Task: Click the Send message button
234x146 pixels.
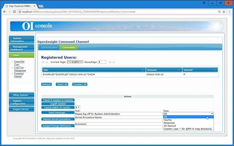Action: click(x=58, y=113)
